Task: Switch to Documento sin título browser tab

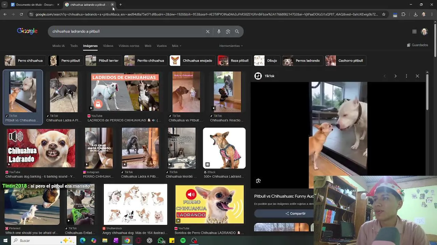Action: 35,5
